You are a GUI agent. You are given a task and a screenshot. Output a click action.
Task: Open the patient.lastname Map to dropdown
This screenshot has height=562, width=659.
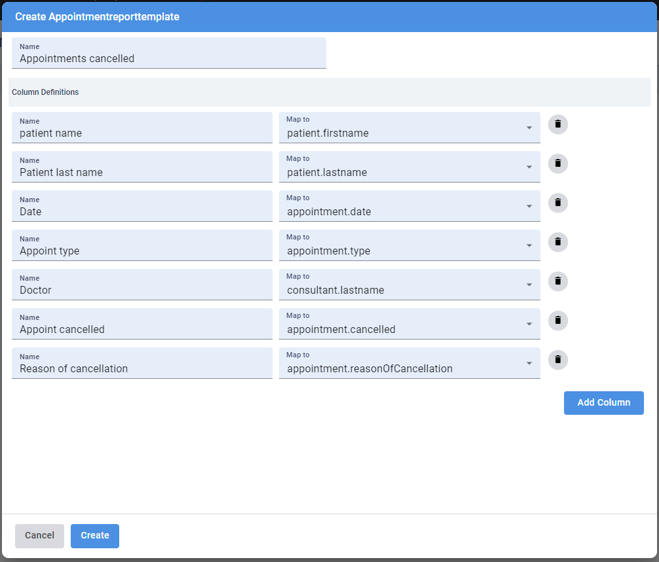pyautogui.click(x=530, y=167)
